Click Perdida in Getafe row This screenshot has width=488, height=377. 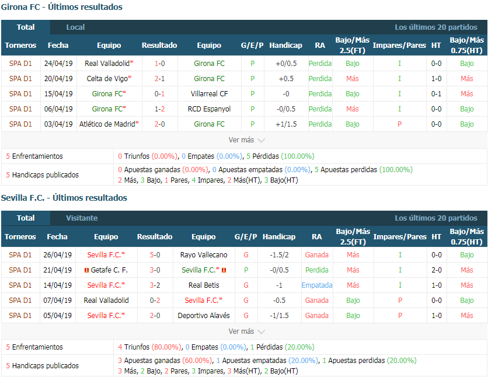317,270
